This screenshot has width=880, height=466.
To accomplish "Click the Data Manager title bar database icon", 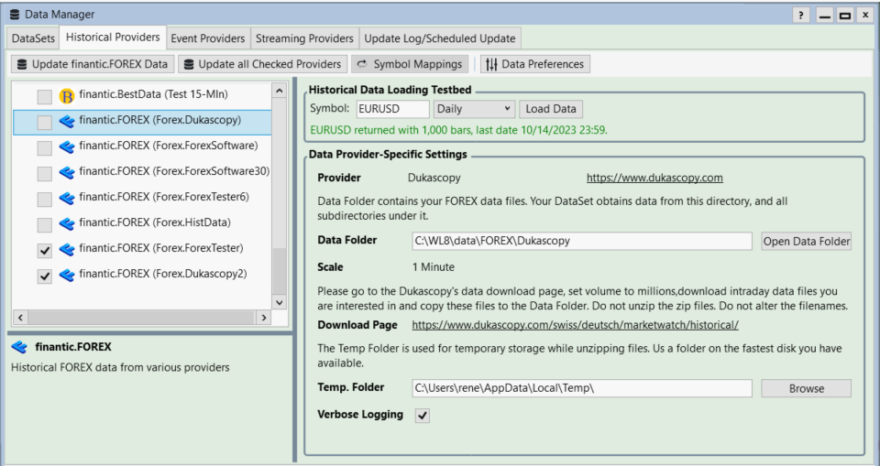I will tap(15, 15).
